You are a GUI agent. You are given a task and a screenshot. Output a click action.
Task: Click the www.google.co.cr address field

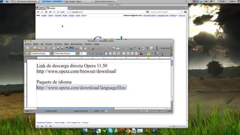pos(106,12)
